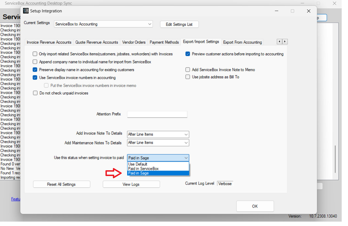Enable Use jobsite address as Bill To

188,77
